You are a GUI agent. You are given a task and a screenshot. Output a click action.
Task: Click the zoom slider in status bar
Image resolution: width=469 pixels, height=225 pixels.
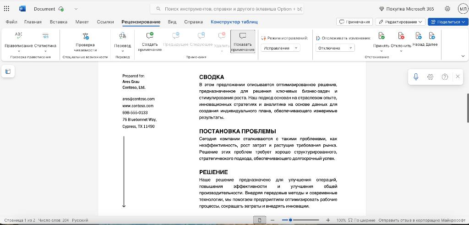coord(300,220)
